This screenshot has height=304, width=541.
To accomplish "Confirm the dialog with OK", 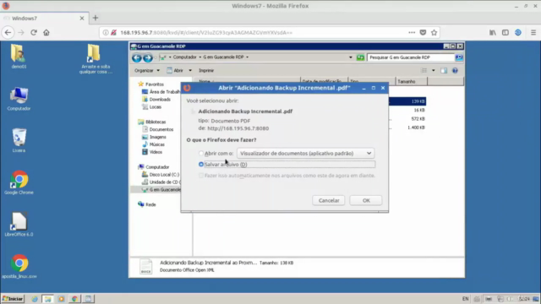I will (366, 200).
